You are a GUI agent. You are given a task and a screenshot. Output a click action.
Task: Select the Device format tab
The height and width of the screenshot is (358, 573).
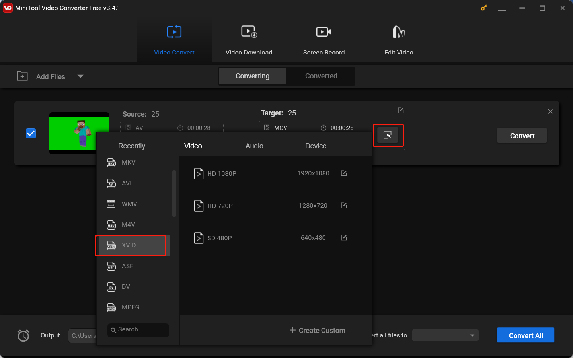(x=316, y=146)
